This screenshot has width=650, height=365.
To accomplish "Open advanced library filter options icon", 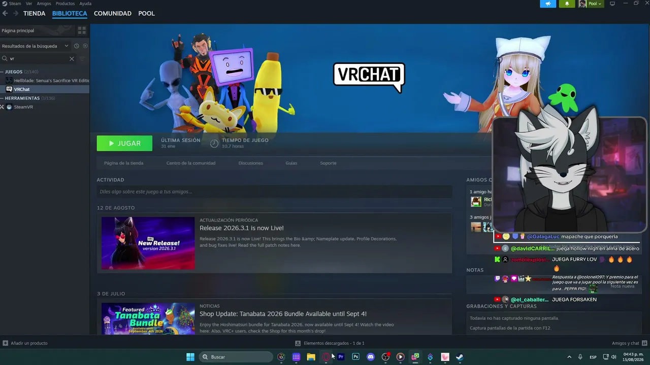I will (x=82, y=59).
